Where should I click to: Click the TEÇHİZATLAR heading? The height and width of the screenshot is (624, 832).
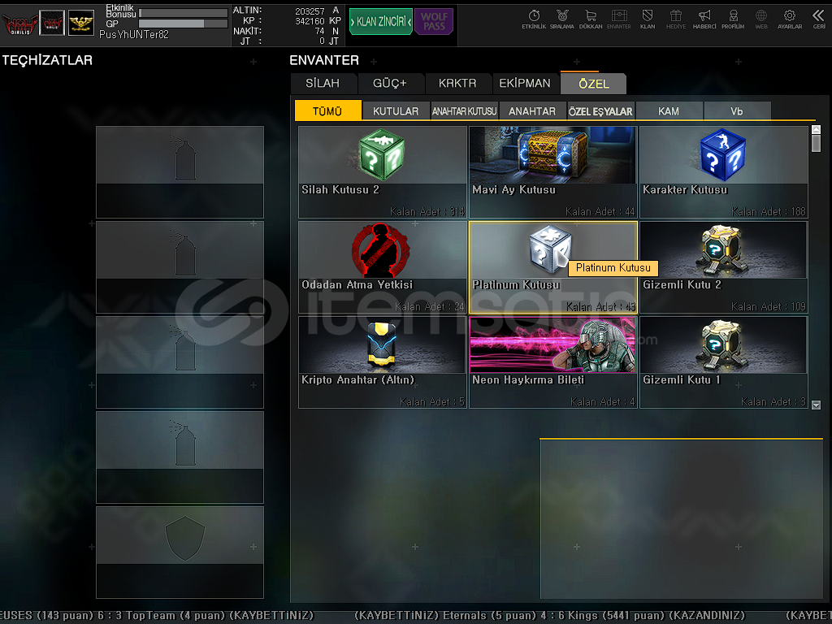(x=47, y=60)
